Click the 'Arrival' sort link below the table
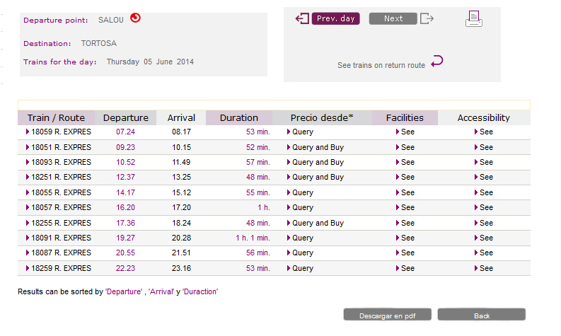561x336 pixels. tap(161, 291)
